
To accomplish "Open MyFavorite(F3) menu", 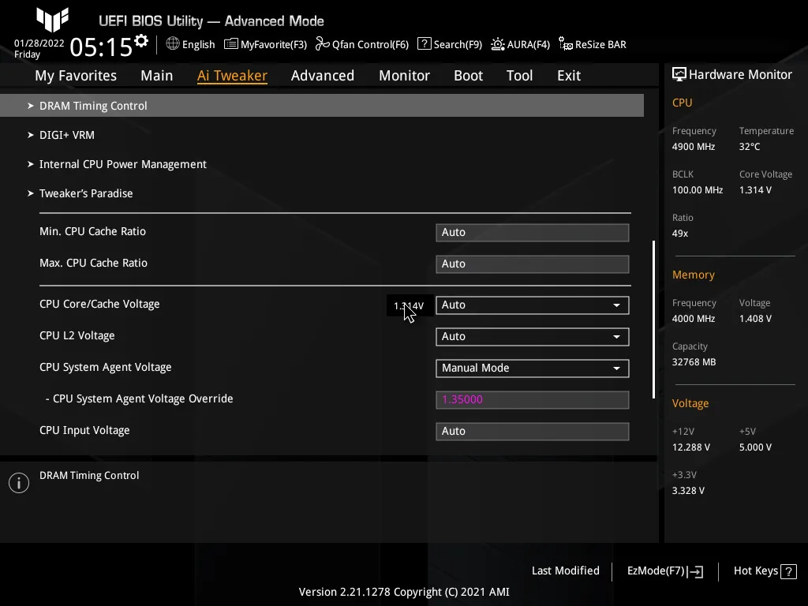I will pos(274,45).
